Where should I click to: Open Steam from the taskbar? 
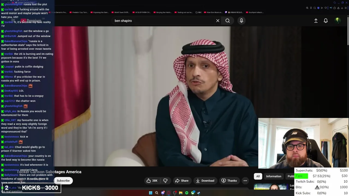(198, 193)
